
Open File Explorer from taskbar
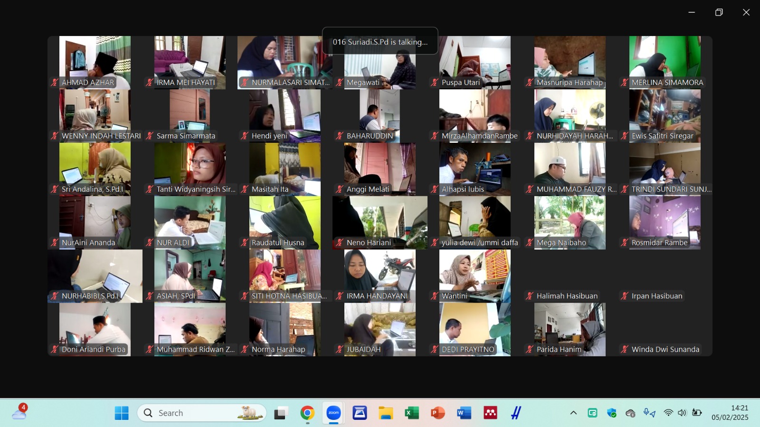point(386,413)
